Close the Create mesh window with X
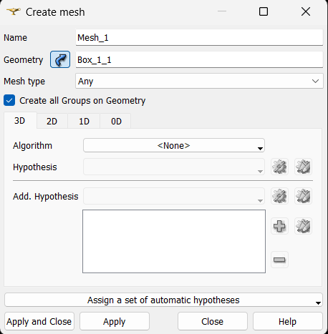The height and width of the screenshot is (334, 328). [x=306, y=11]
